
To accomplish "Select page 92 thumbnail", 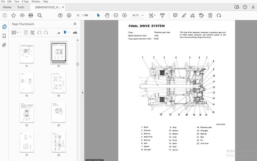I will [59, 53].
